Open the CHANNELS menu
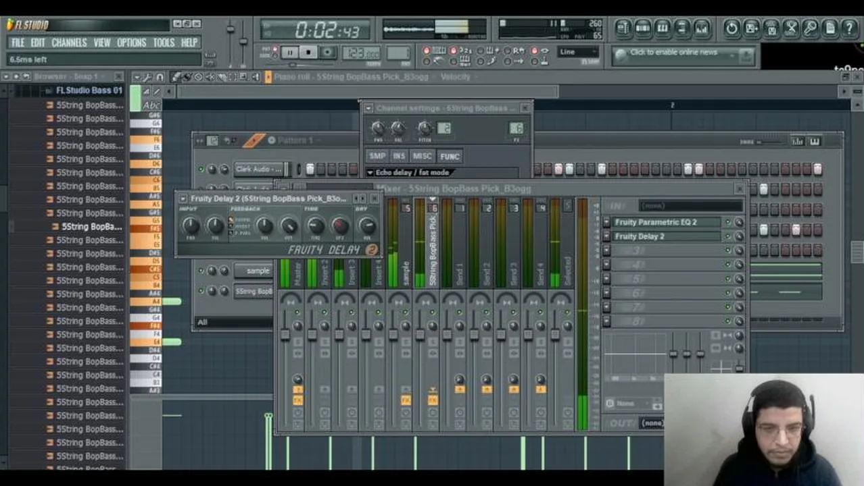Screen dimensions: 864x486 pyautogui.click(x=70, y=43)
